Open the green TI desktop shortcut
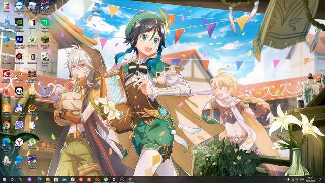Viewport: 325px width, 183px height. [45, 22]
